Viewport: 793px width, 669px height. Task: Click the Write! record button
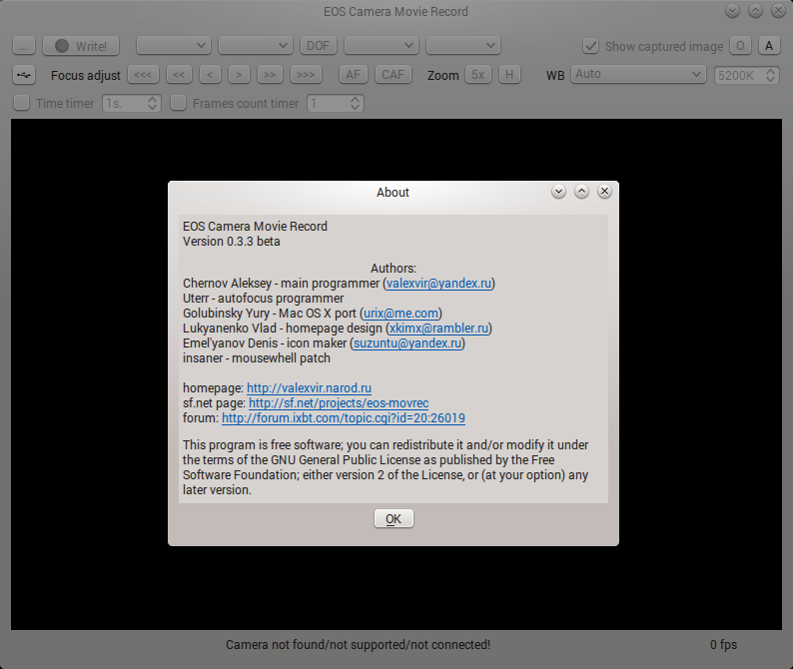(81, 46)
